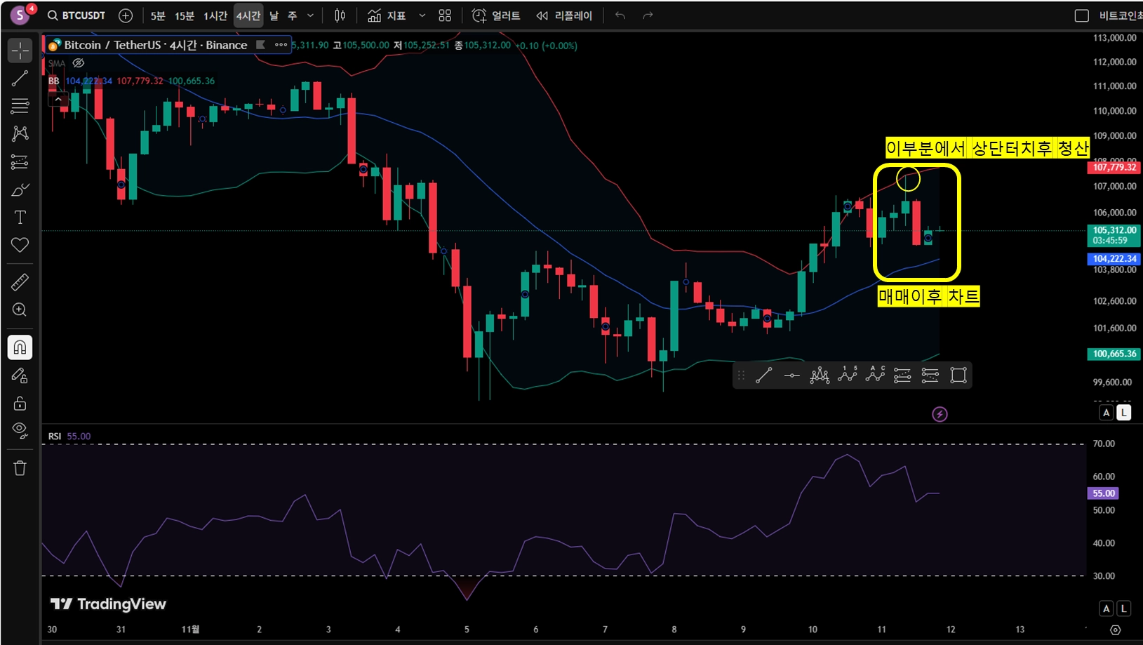Switch to the 15분 timeframe
Screen dimensions: 1143x645
(185, 15)
